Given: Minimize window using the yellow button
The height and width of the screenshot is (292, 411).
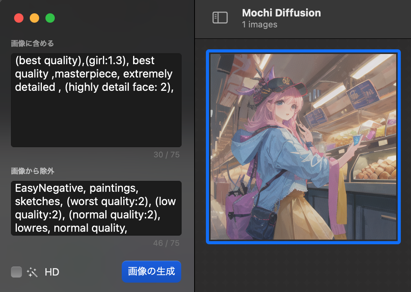Looking at the screenshot, I should coord(34,18).
